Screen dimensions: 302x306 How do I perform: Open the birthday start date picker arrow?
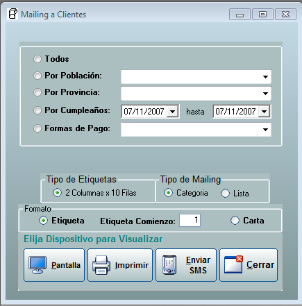172,112
